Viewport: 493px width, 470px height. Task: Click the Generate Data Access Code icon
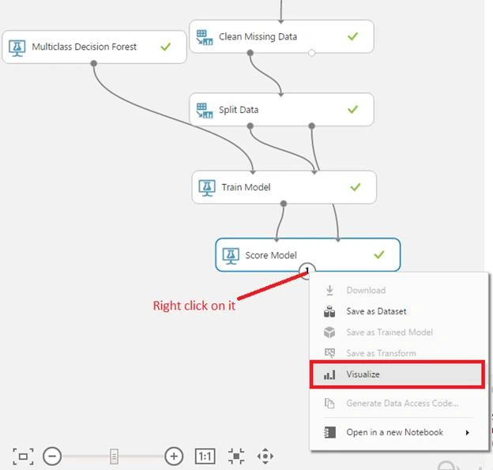pyautogui.click(x=329, y=403)
